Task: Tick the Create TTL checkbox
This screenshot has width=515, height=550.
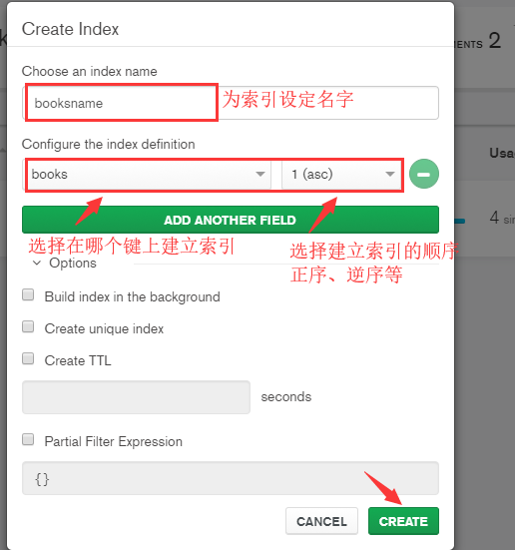Action: coord(28,358)
